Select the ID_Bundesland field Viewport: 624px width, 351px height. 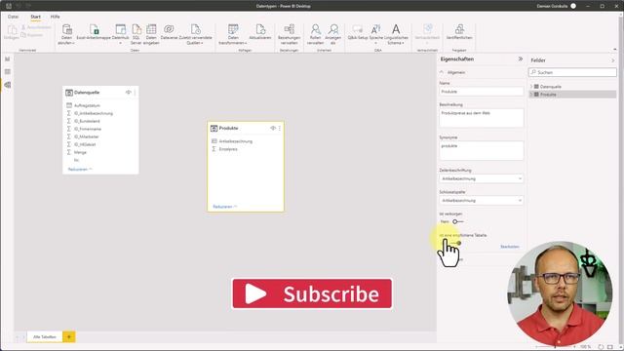(87, 121)
